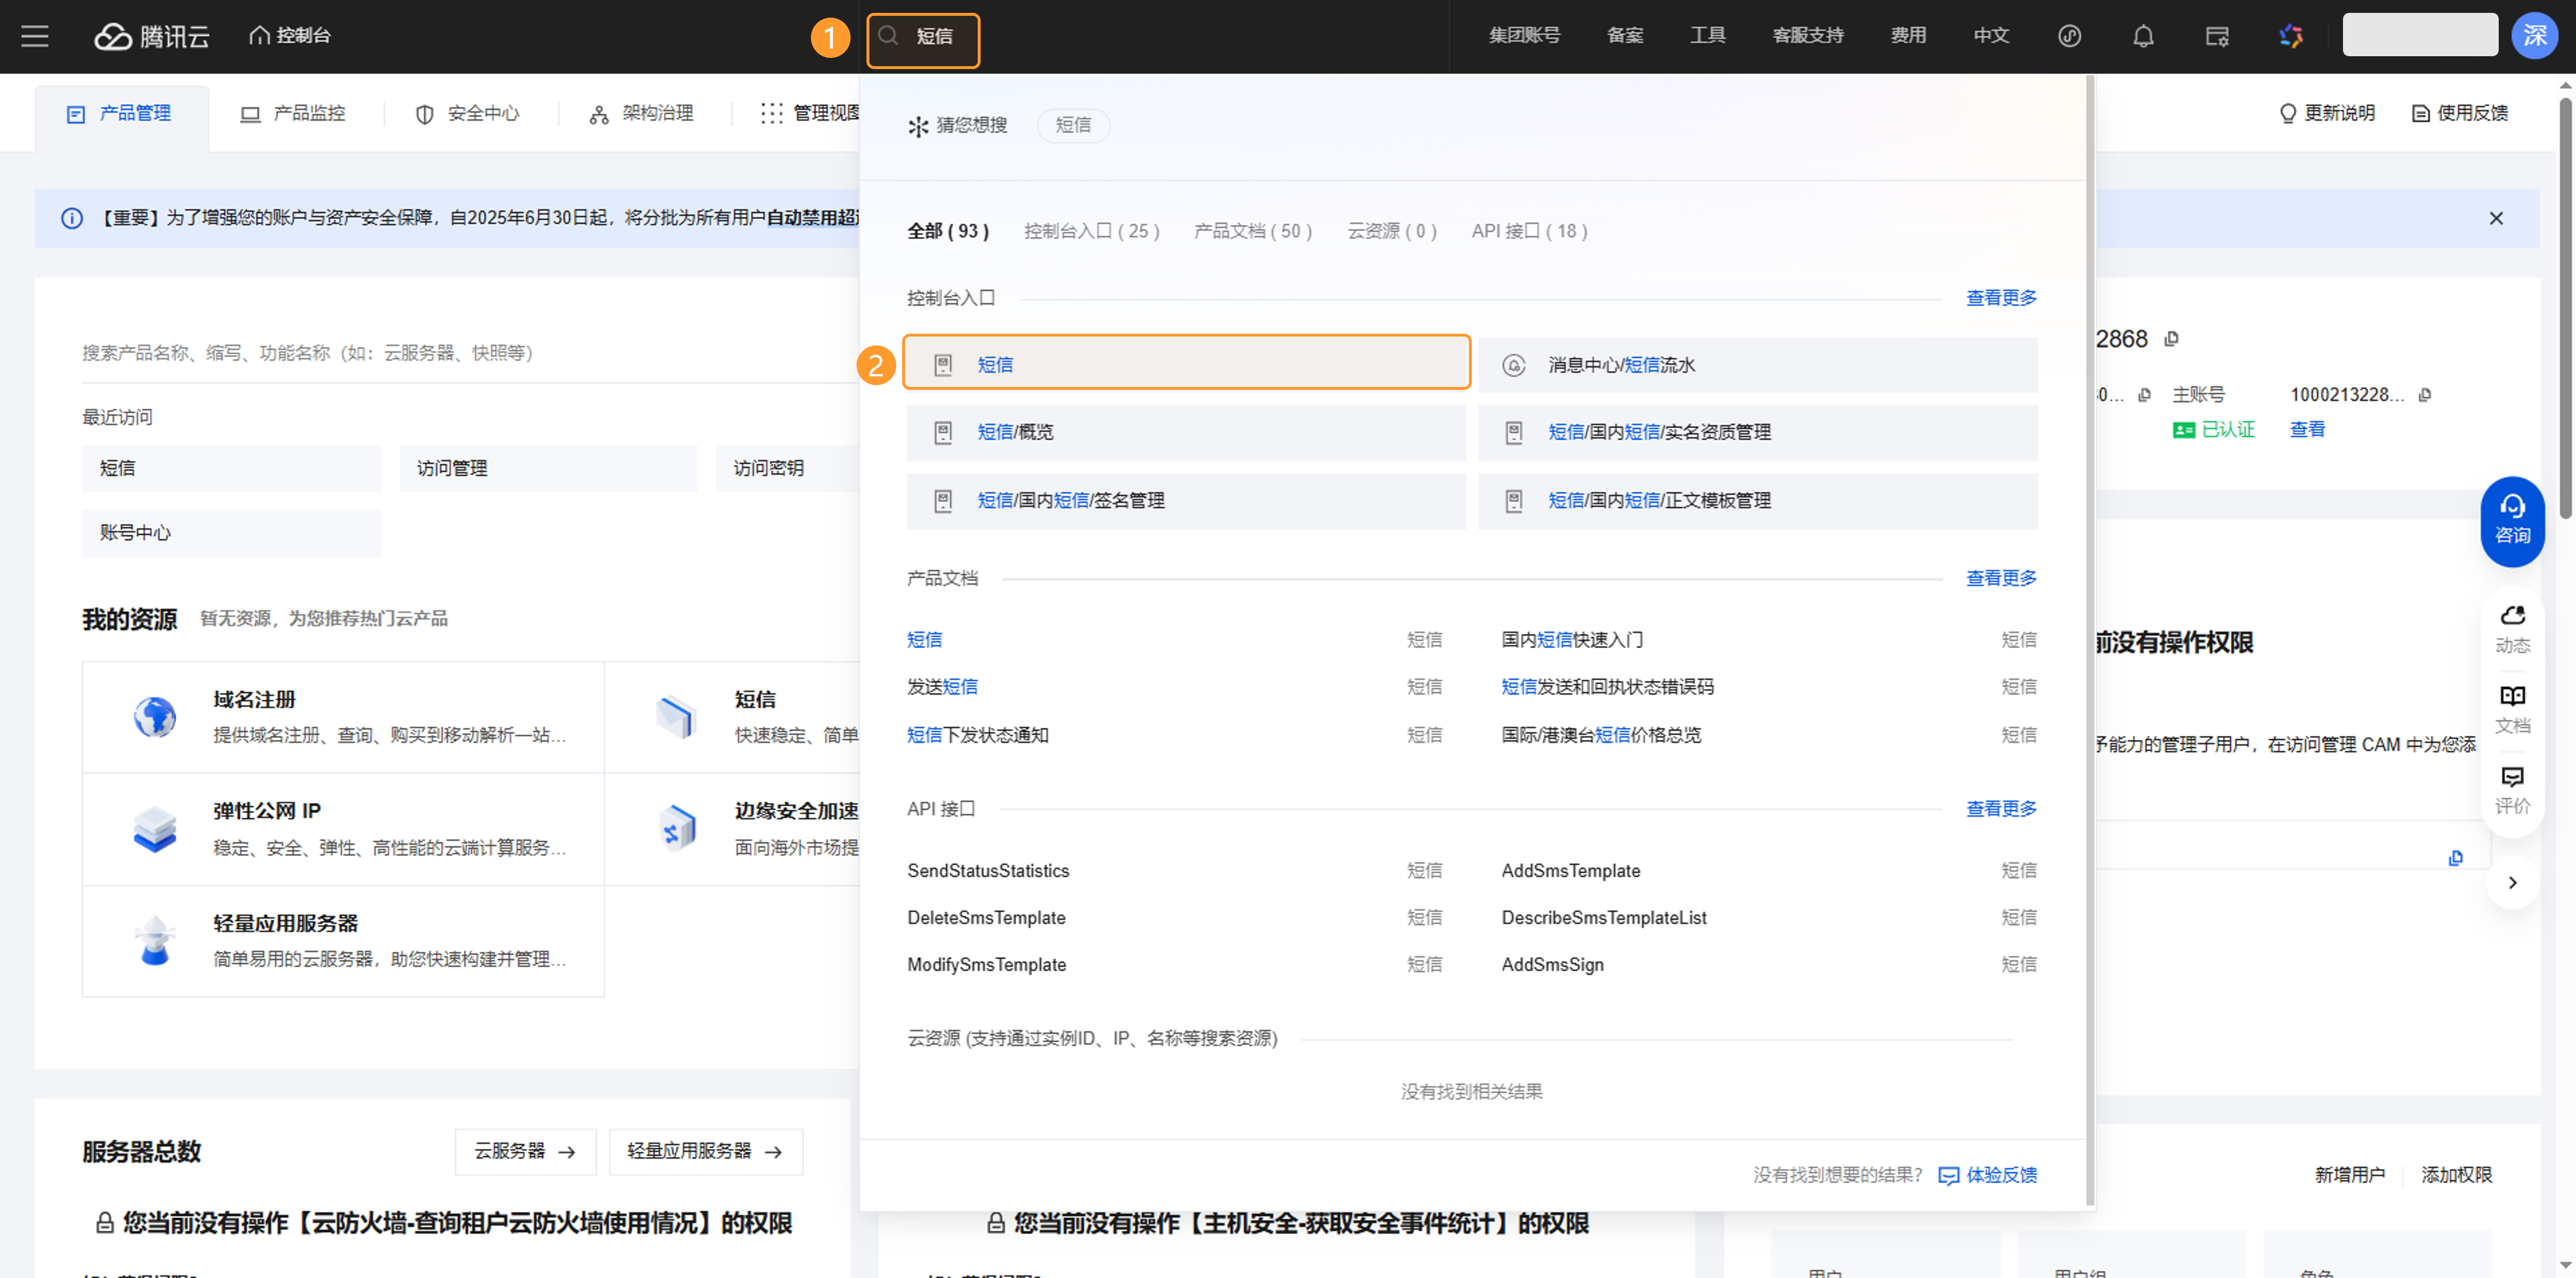Click the notification bell icon
Viewport: 2576px width, 1278px height.
[2142, 36]
